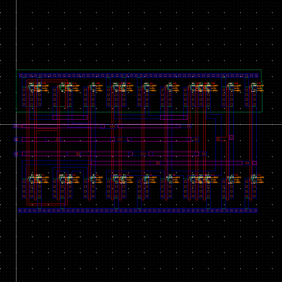Viewport: 282px width, 282px height.
Task: Select the contact at right end of second horizontal track
Action: (197, 139)
